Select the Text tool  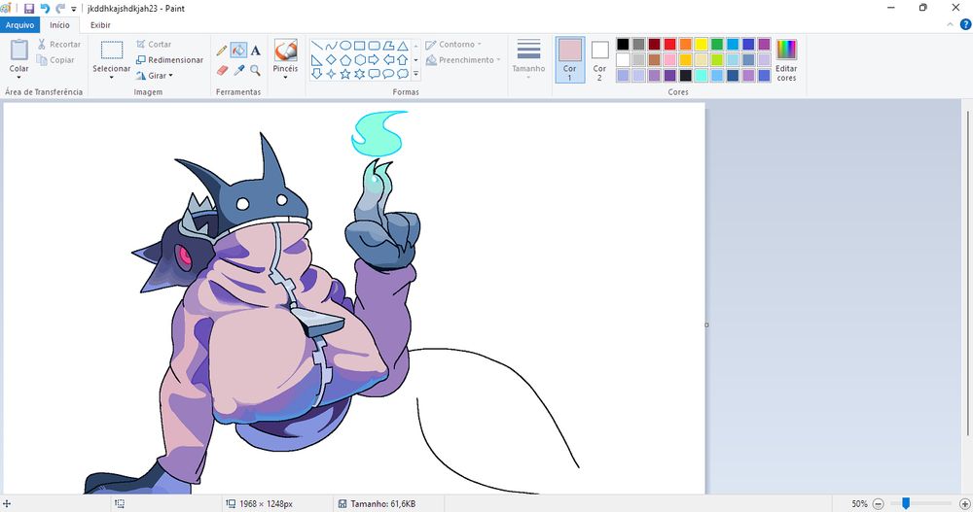click(255, 50)
